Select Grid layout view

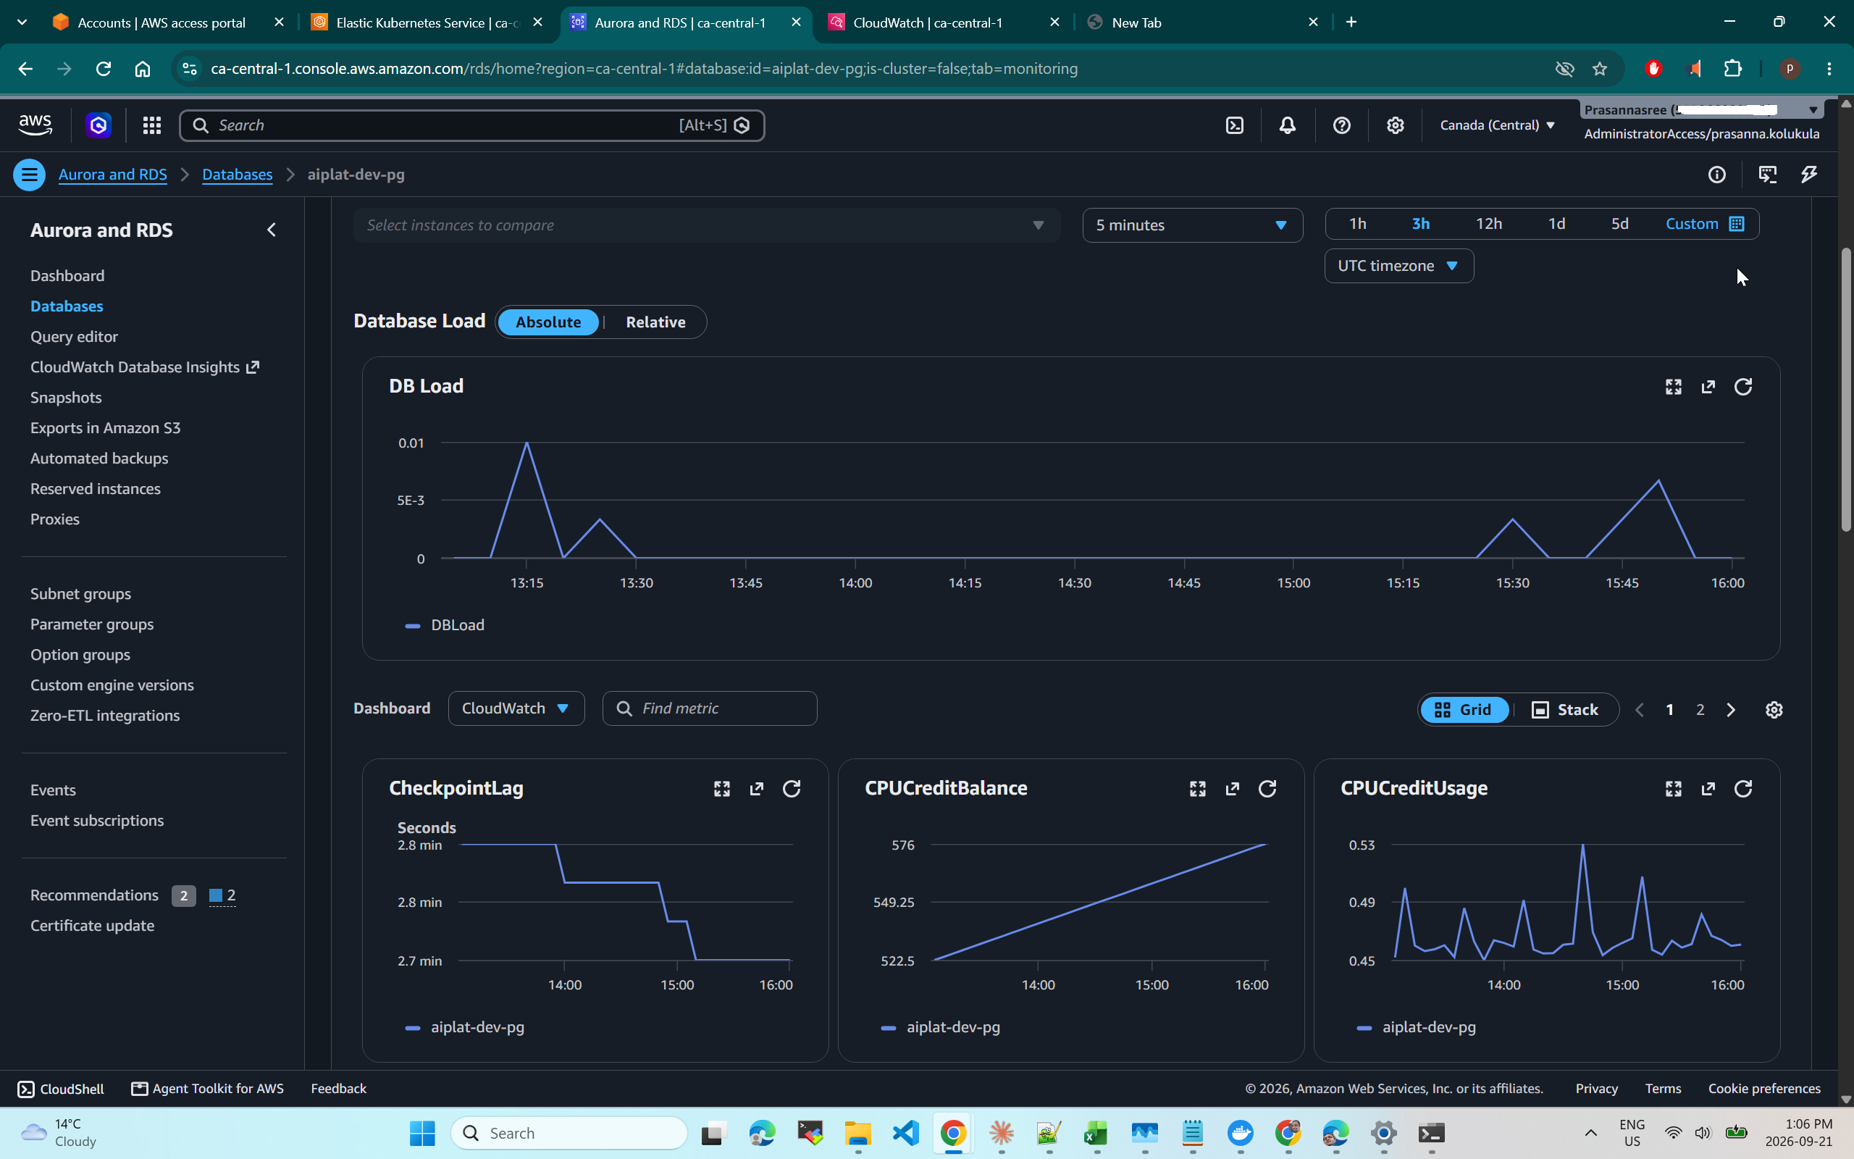[x=1463, y=710]
